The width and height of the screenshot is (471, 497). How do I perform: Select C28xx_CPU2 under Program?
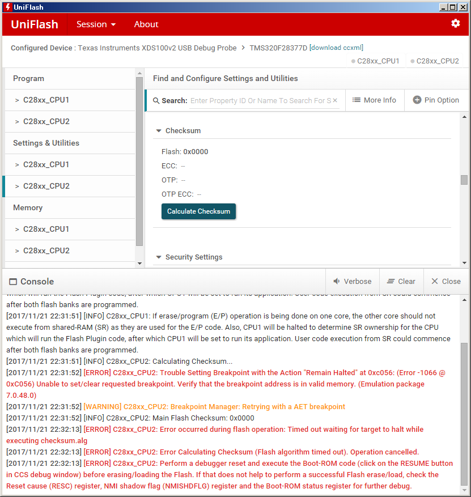click(x=70, y=121)
